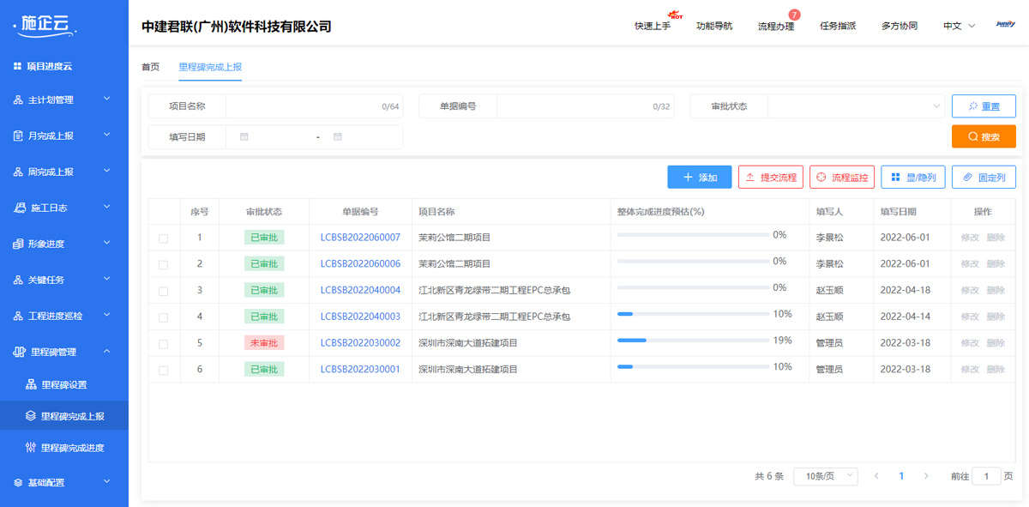Click the 月完成上报 sidebar icon

[18, 136]
